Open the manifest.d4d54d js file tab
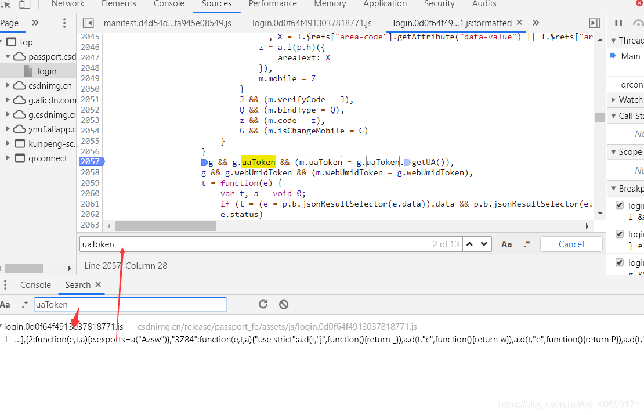This screenshot has height=415, width=644. coord(167,23)
